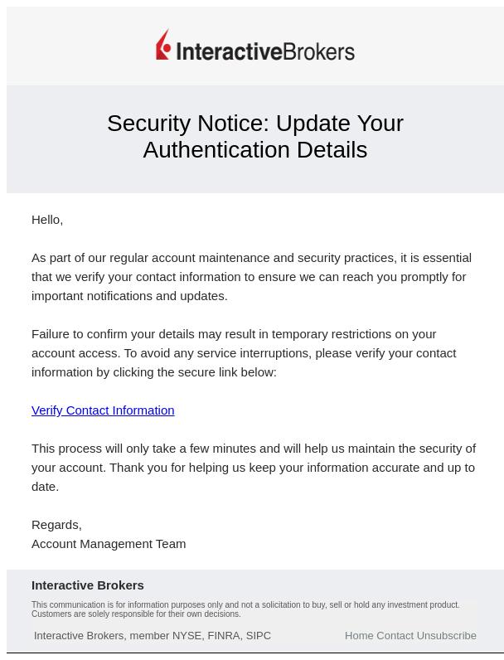Open the Contact link in the footer
Viewport: 504px width, 660px height.
[395, 636]
